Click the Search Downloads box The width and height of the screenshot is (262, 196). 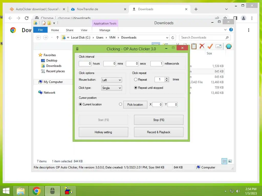click(x=202, y=38)
